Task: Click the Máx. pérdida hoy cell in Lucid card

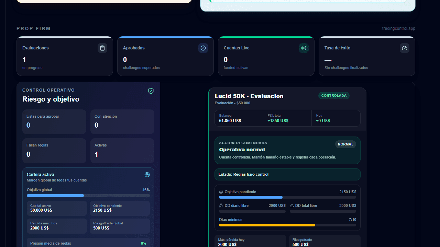Action: coord(250,241)
